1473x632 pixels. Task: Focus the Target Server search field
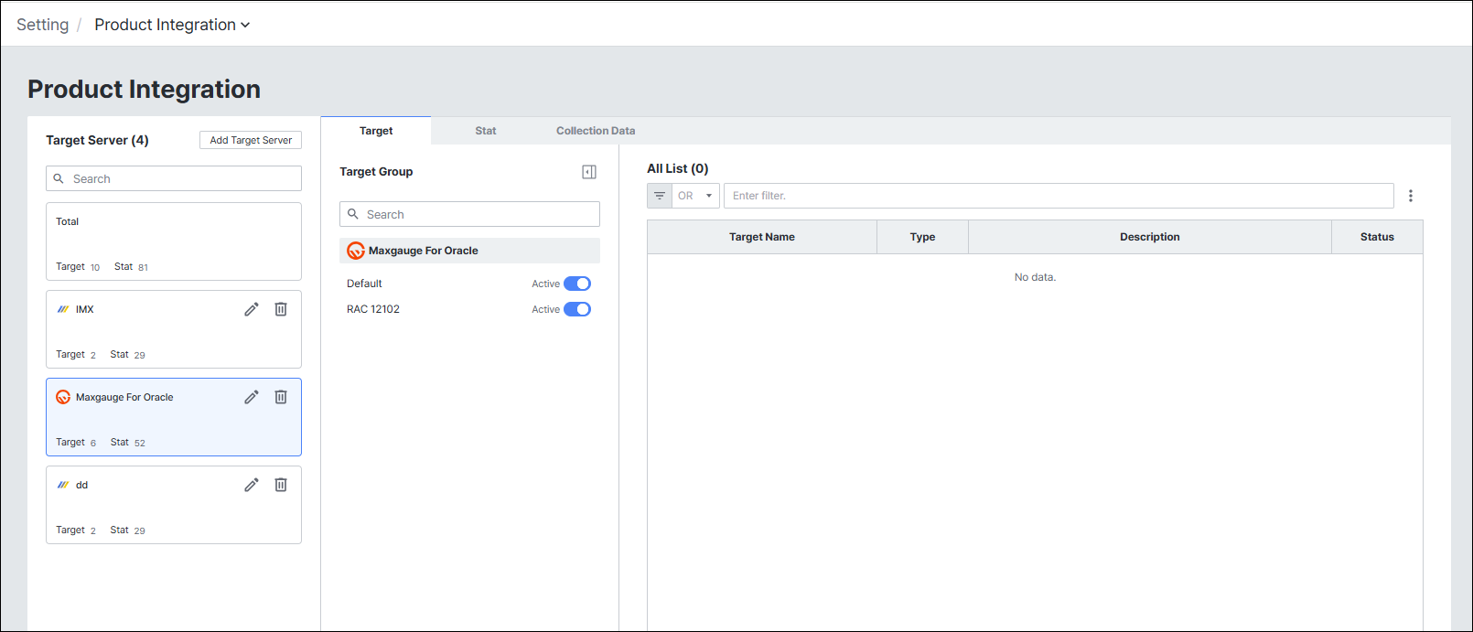(x=174, y=178)
